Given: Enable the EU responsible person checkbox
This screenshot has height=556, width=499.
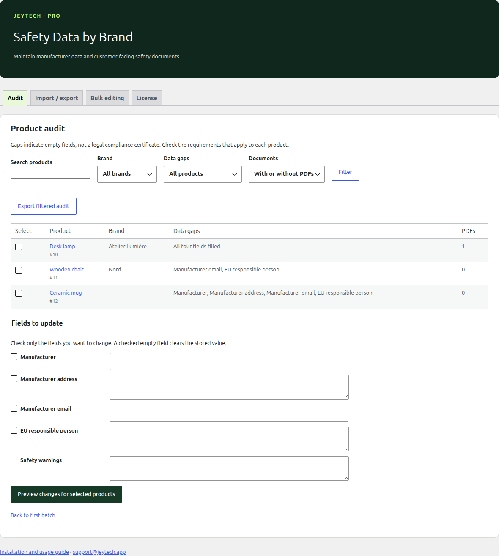Looking at the screenshot, I should (14, 430).
